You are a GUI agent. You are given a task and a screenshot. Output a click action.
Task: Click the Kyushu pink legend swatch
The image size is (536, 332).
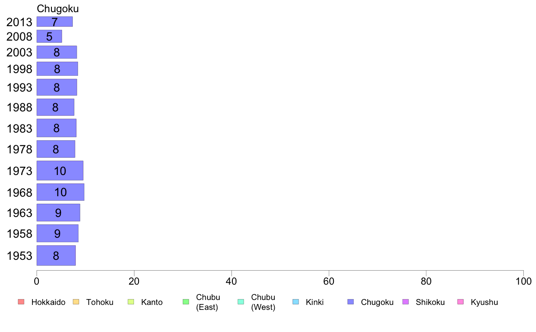[461, 302]
